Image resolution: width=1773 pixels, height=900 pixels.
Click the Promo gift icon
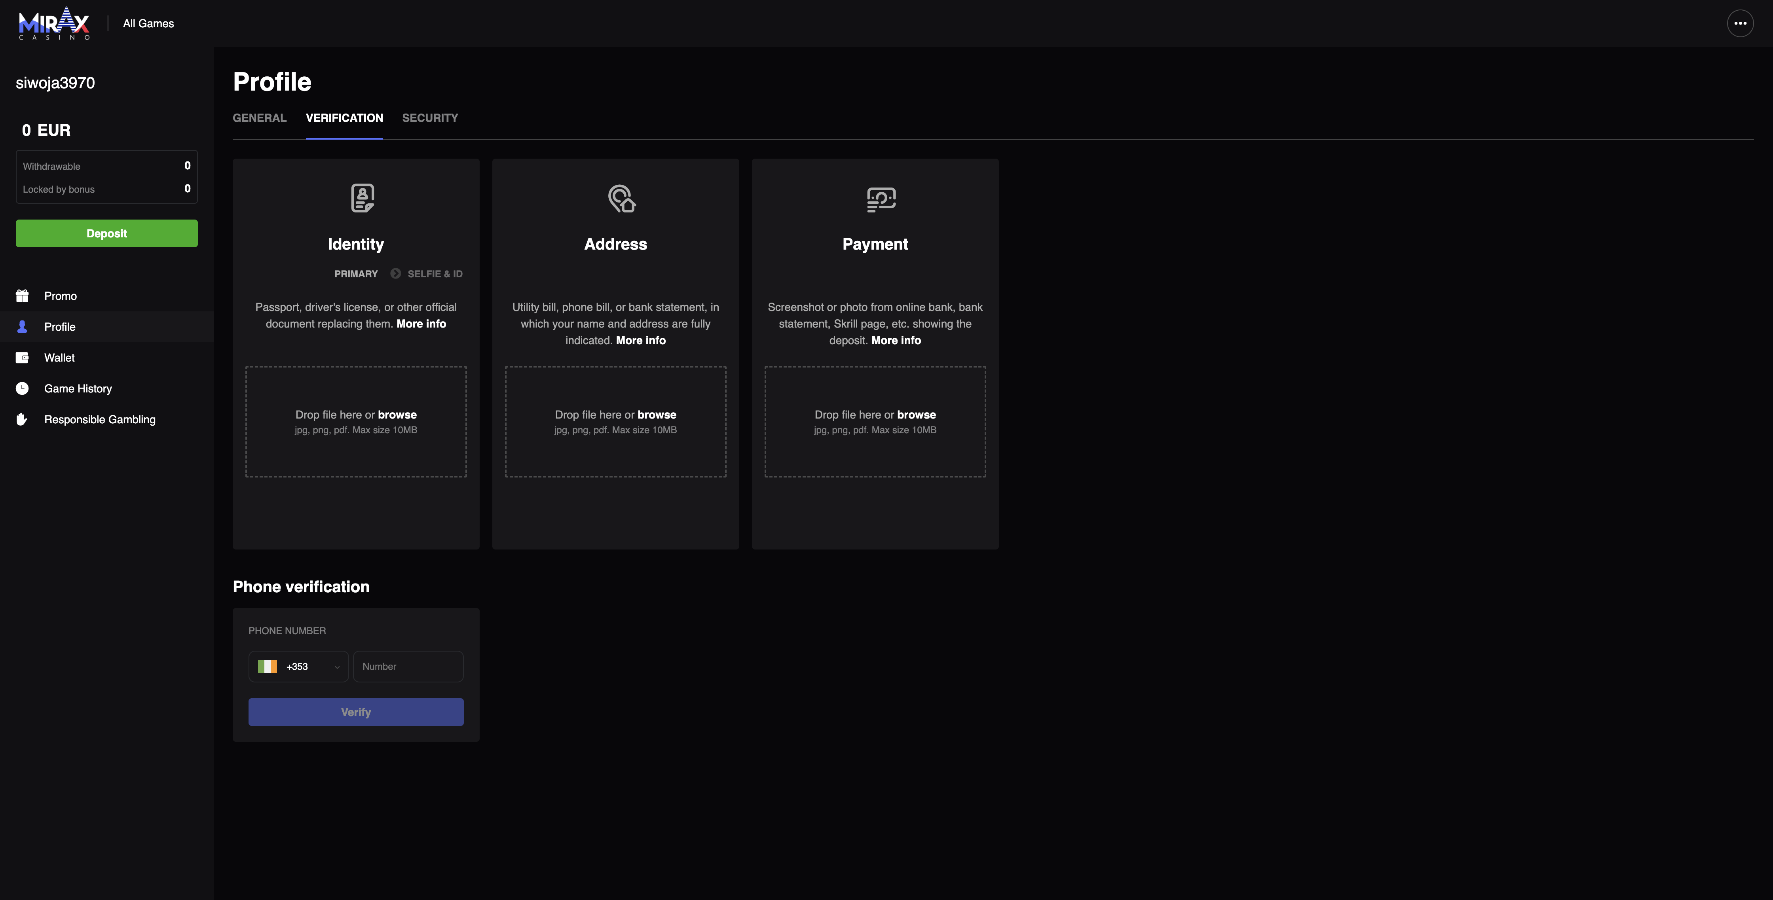22,296
